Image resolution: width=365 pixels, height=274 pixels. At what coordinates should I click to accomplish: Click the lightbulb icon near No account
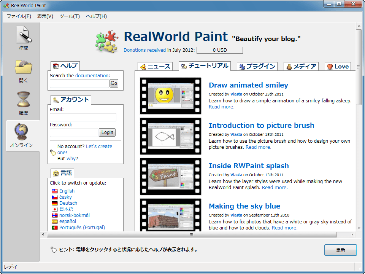(53, 152)
